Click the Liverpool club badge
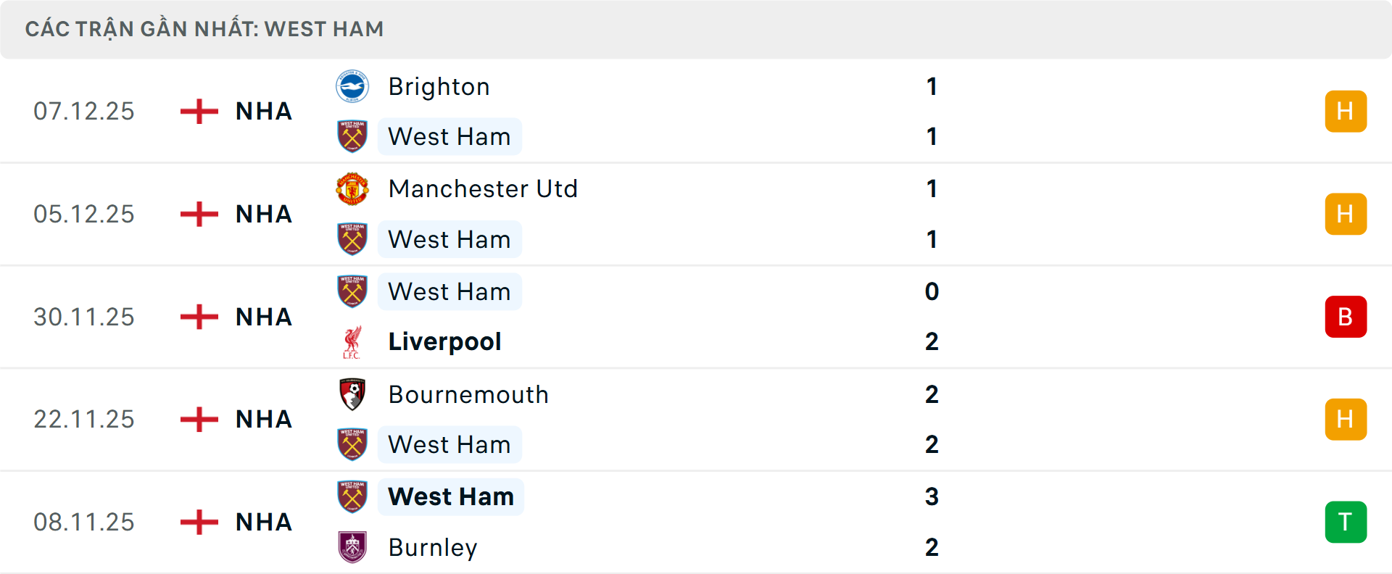The height and width of the screenshot is (574, 1392). pyautogui.click(x=352, y=341)
